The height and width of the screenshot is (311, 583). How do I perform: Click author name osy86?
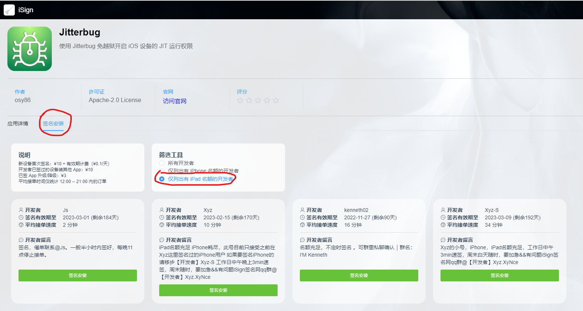tap(23, 100)
